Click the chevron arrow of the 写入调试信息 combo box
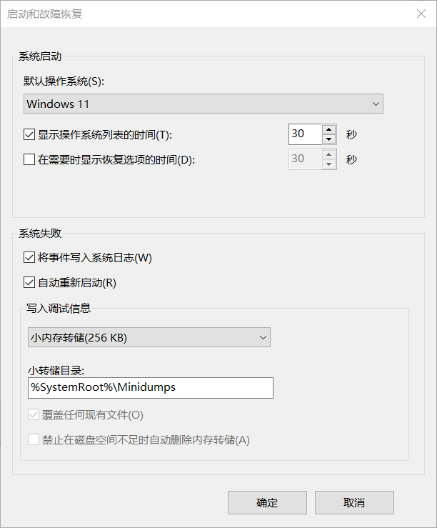This screenshot has height=528, width=437. [263, 337]
